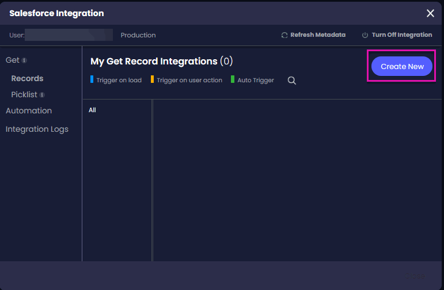This screenshot has width=444, height=290.
Task: Click the faded Close button at bottom
Action: [415, 276]
